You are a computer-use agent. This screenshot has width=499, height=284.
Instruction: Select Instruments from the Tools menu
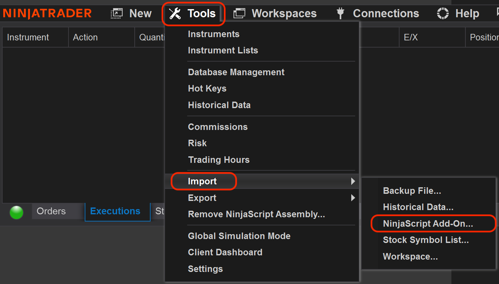coord(214,34)
